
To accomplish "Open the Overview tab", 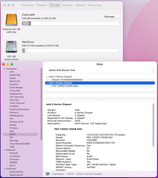I will pyautogui.click(x=28, y=5).
